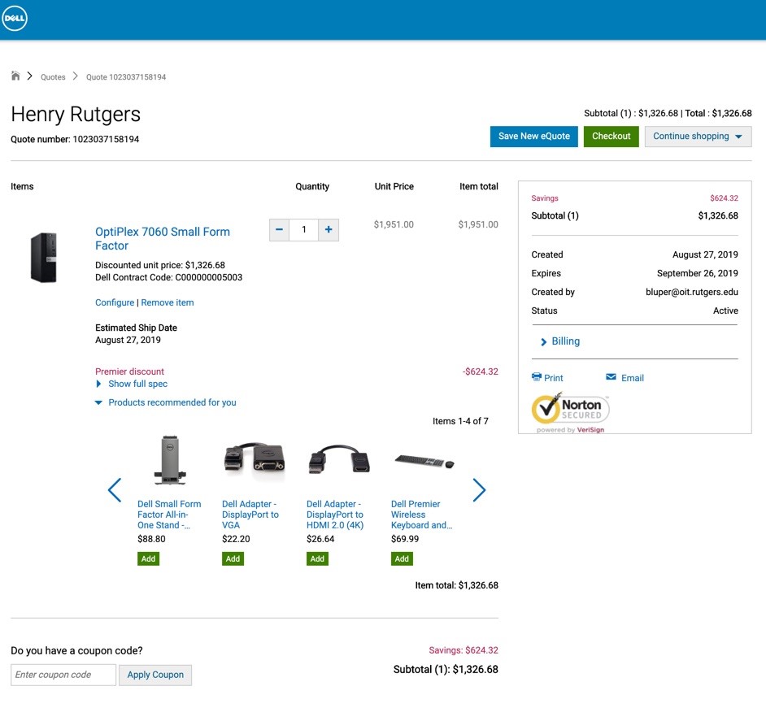This screenshot has height=708, width=766.
Task: Increase item quantity with the plus control
Action: coord(329,229)
